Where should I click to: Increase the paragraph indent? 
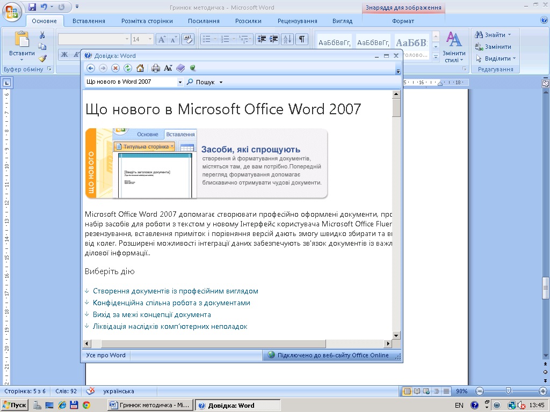coord(273,39)
